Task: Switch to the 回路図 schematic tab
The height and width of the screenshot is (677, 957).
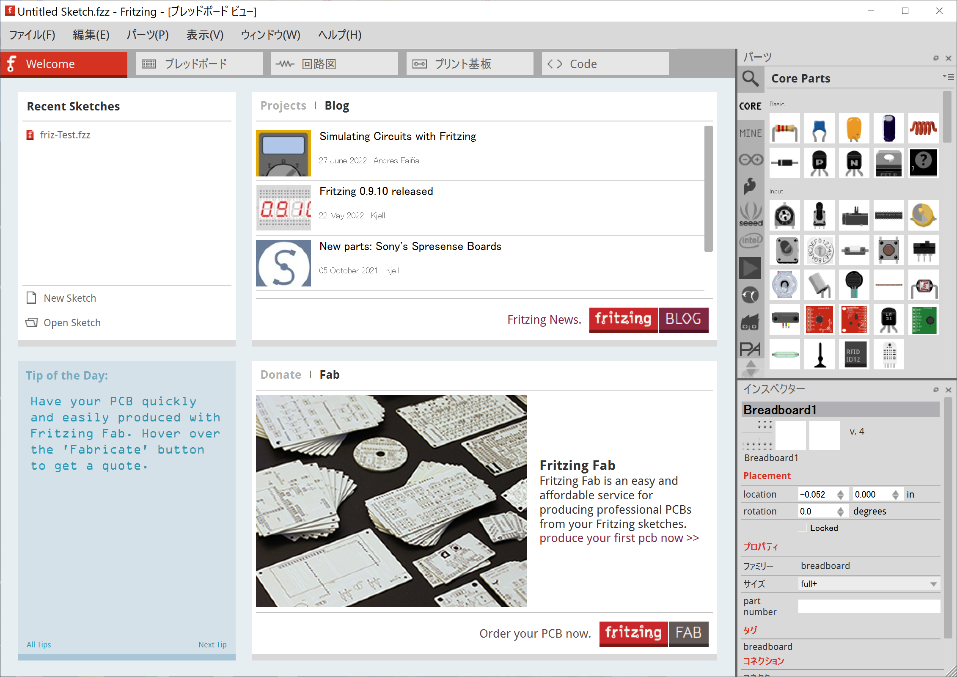Action: (x=335, y=64)
